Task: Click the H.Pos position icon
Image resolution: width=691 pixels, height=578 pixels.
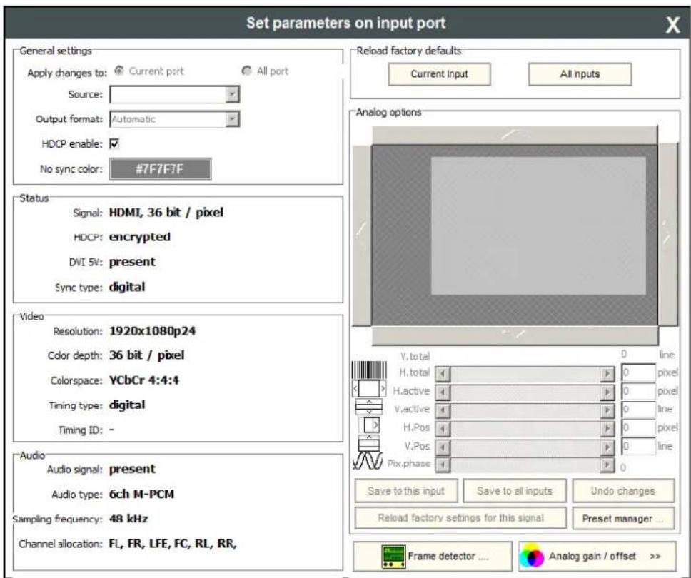Action: (x=369, y=425)
